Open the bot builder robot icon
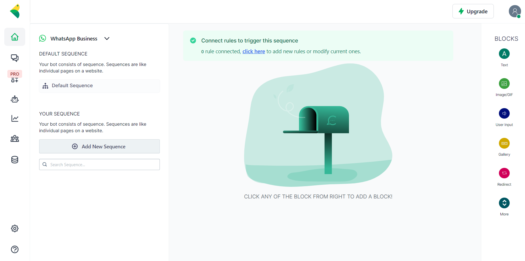Viewport: 525px width, 261px height. (x=15, y=99)
